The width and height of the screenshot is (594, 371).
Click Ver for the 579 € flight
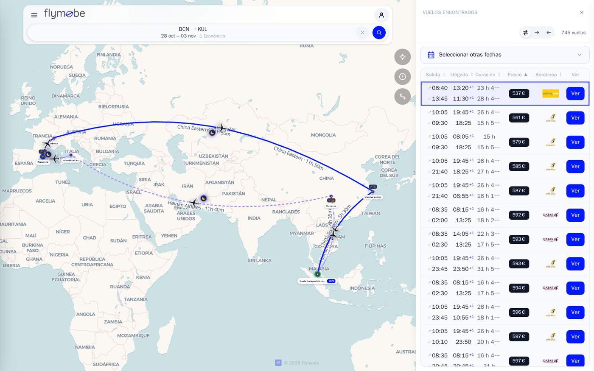coord(575,142)
